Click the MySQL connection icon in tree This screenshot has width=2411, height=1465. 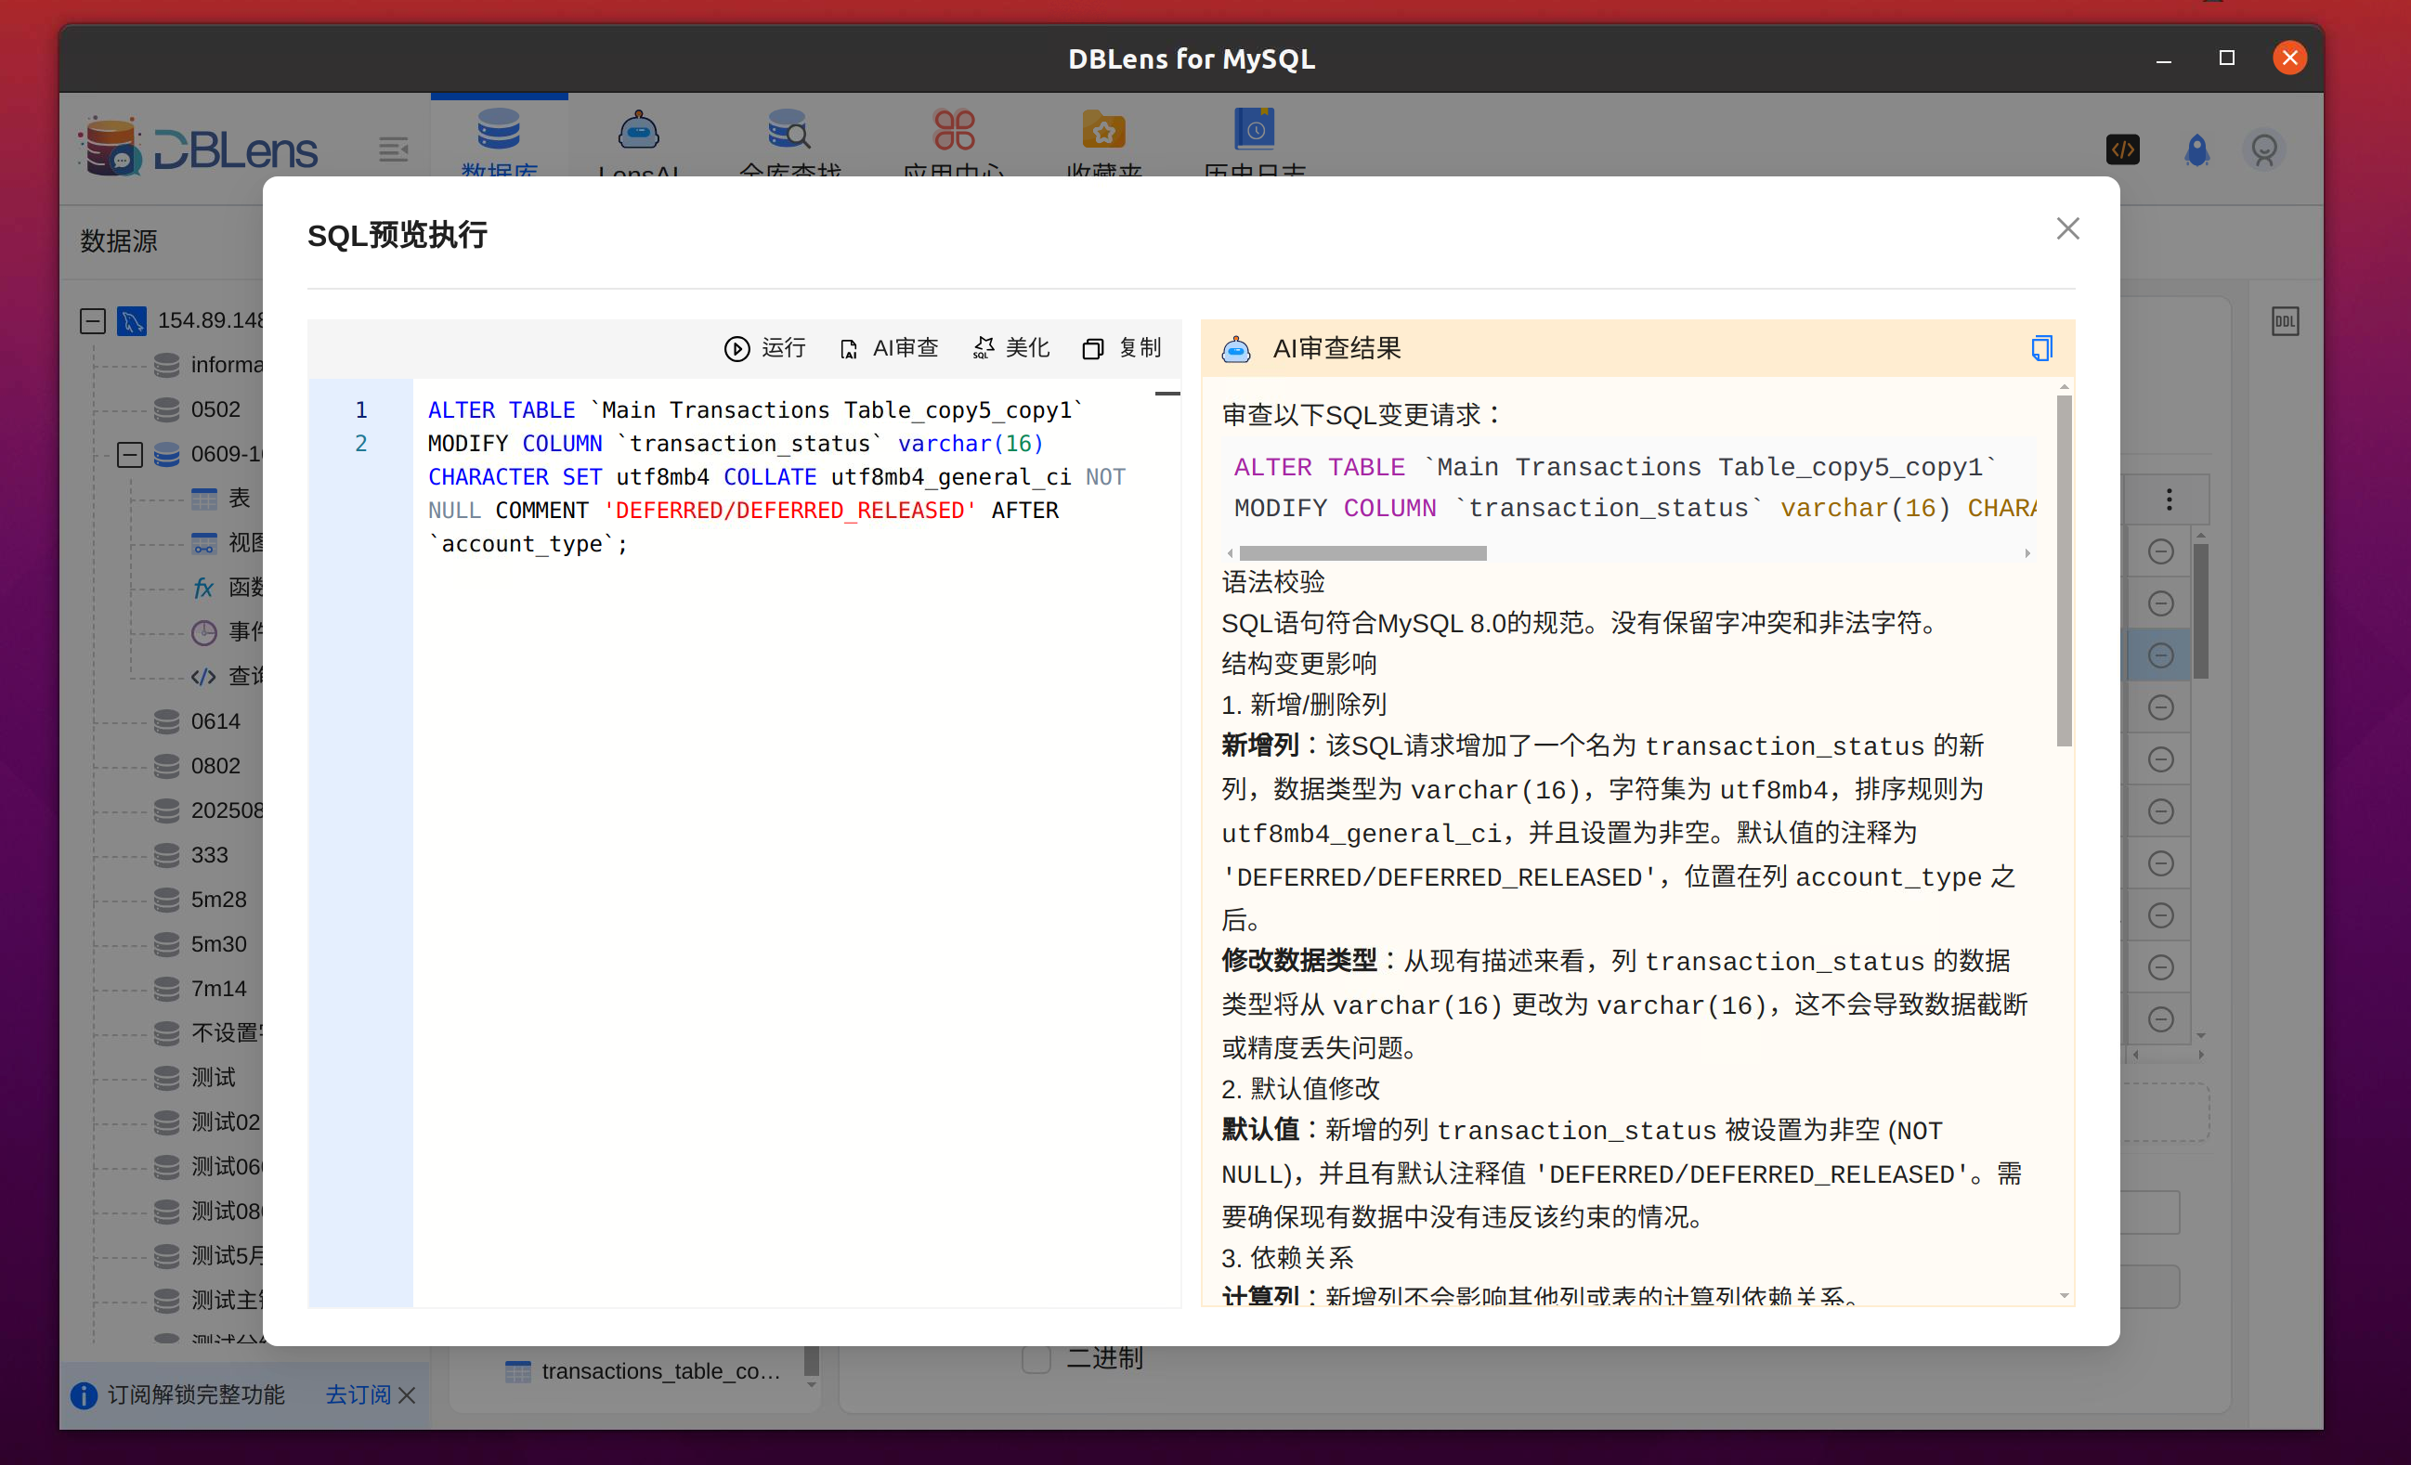click(x=132, y=321)
